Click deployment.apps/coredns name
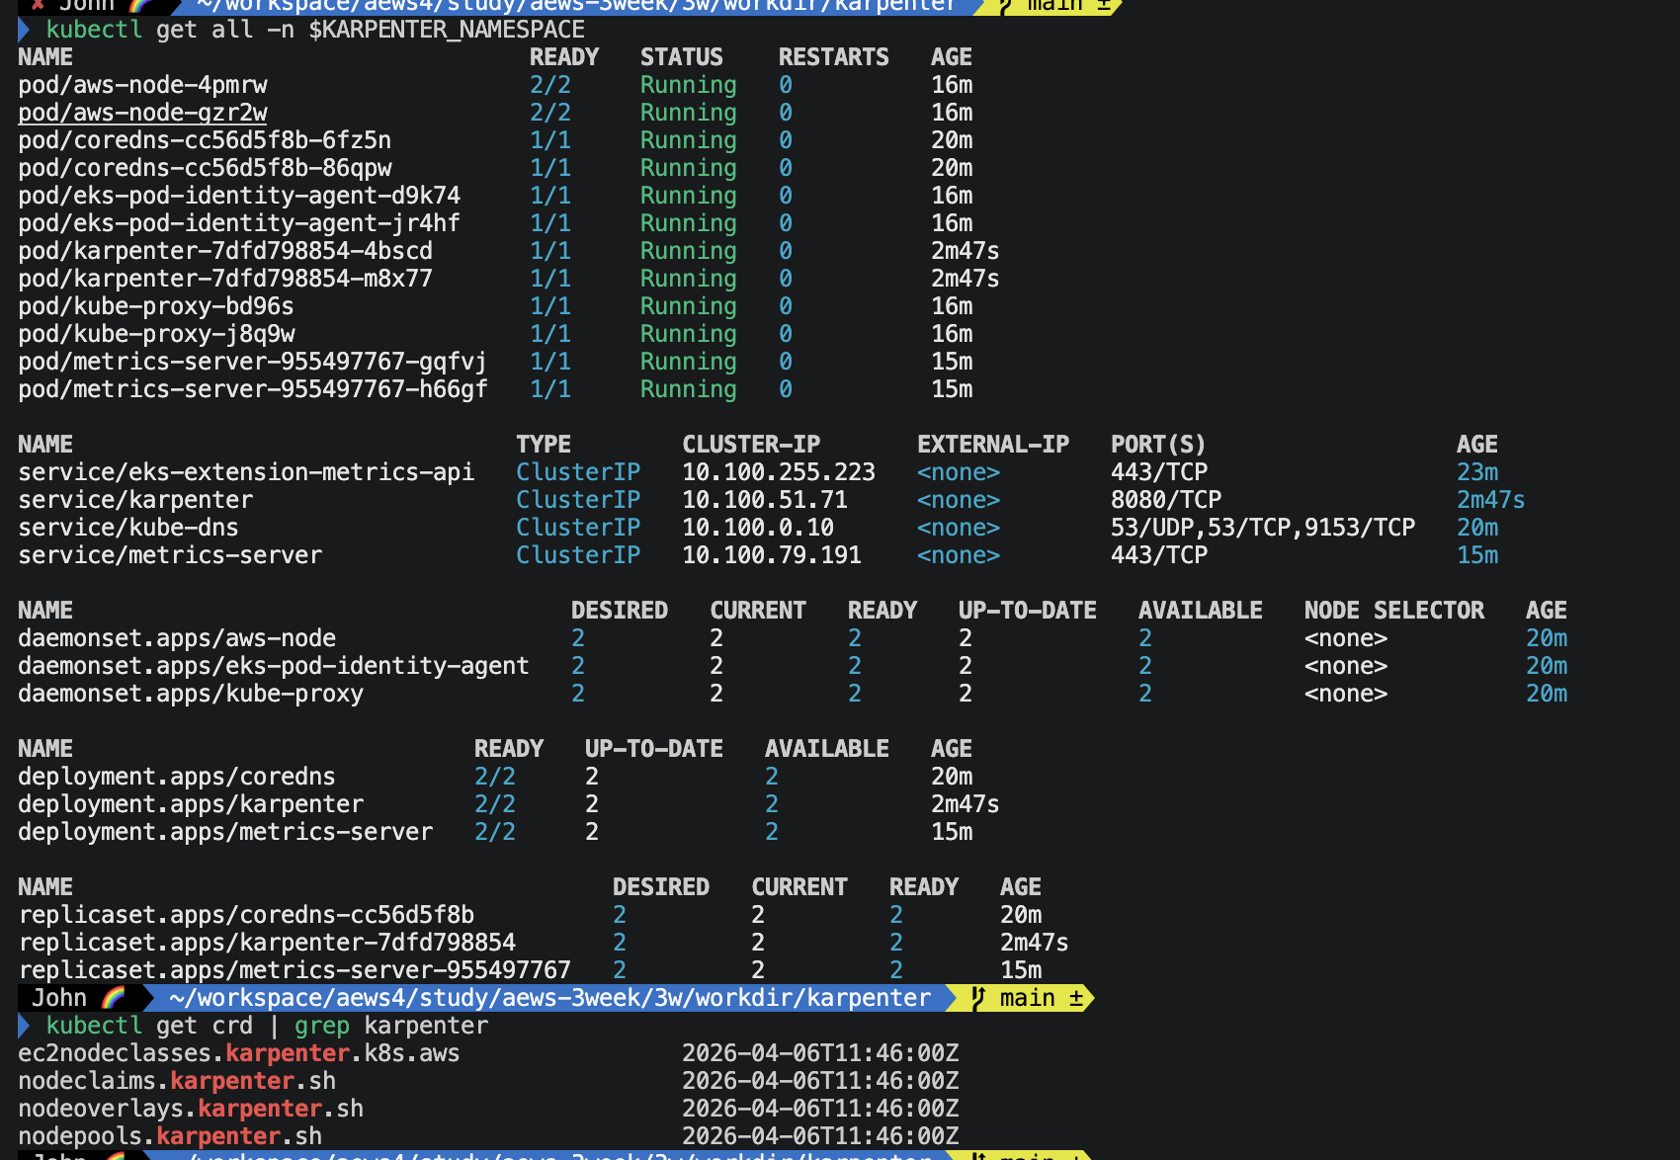This screenshot has width=1680, height=1160. pos(177,777)
